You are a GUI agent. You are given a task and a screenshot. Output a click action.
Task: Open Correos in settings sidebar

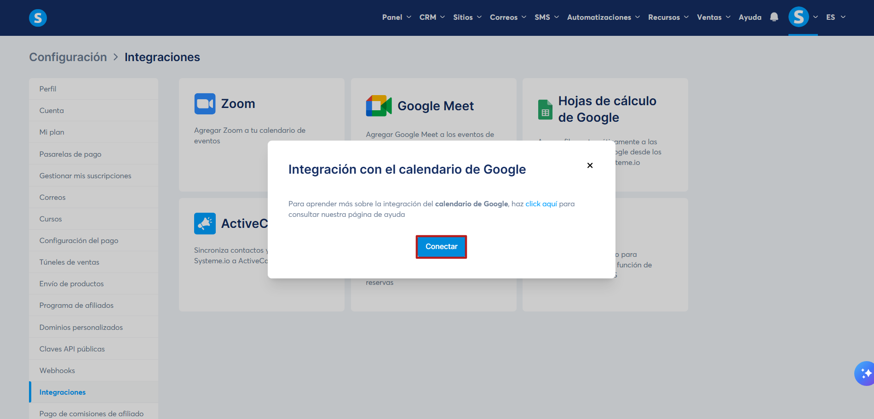94,197
